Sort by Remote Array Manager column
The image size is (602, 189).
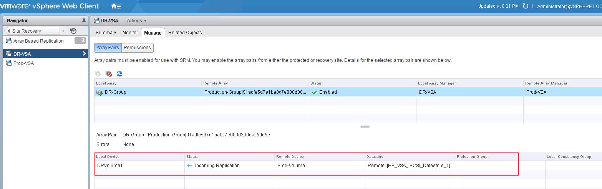563,83
